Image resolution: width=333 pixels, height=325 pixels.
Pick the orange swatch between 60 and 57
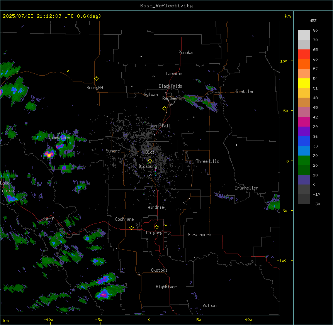click(304, 64)
